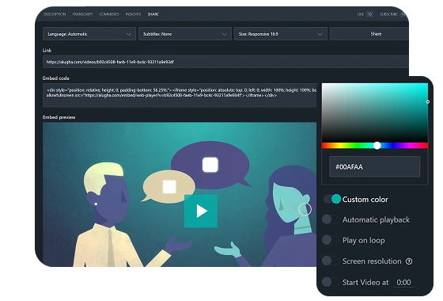Click the hue slider handle
The image size is (443, 301).
[x=377, y=146]
